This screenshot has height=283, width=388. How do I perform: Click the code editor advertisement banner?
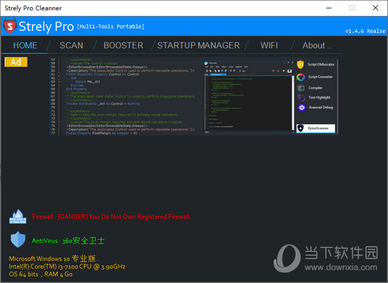click(x=194, y=97)
